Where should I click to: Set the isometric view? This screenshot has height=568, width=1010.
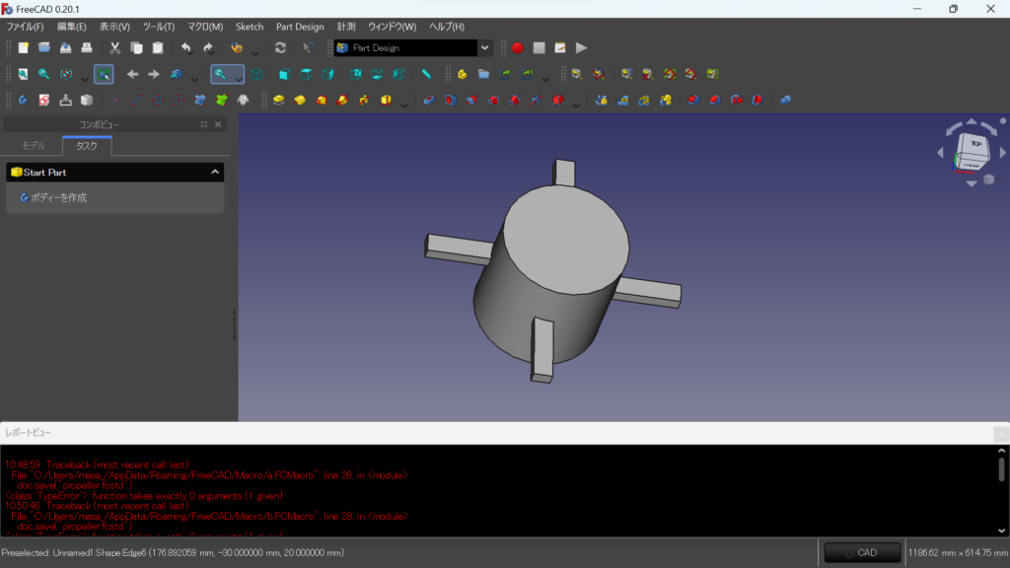(x=257, y=74)
